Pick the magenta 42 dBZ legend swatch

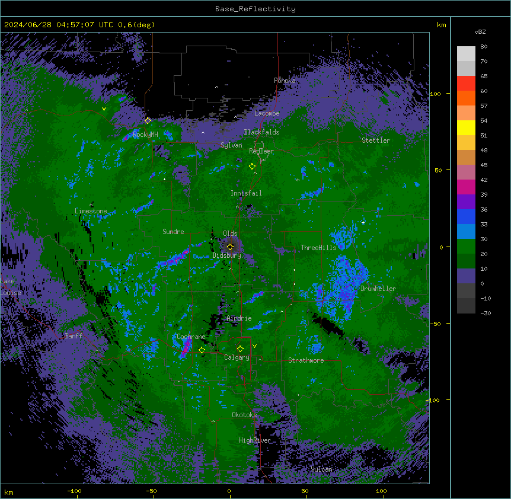pos(466,187)
